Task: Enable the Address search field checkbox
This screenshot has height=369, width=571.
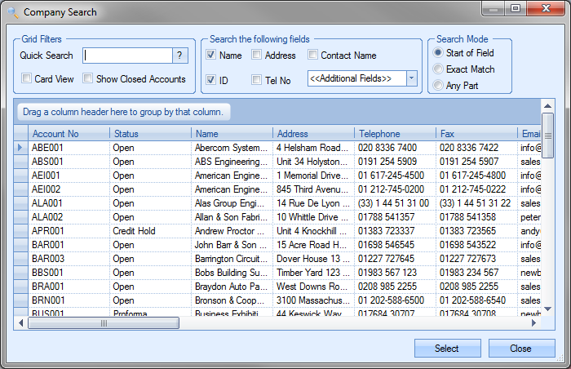Action: [257, 56]
